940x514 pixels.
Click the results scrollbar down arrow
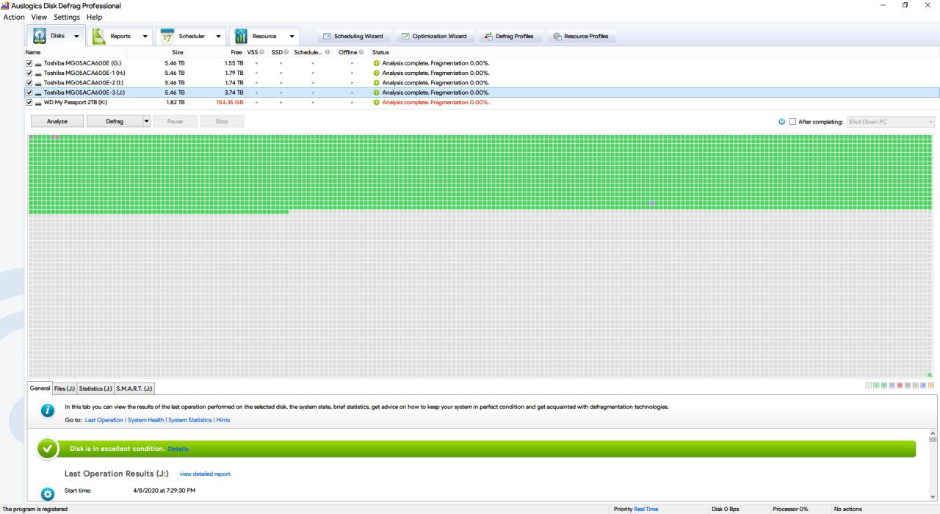click(933, 497)
